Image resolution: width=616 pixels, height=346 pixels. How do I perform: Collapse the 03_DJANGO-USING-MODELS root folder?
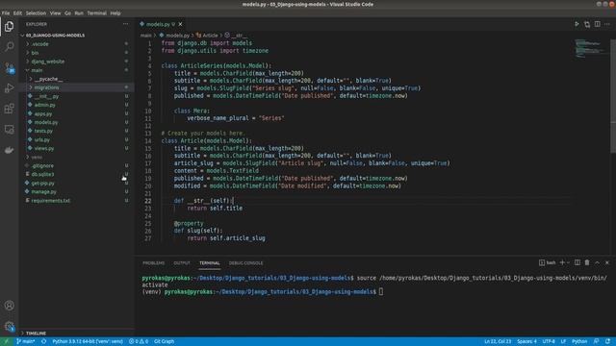coord(55,36)
